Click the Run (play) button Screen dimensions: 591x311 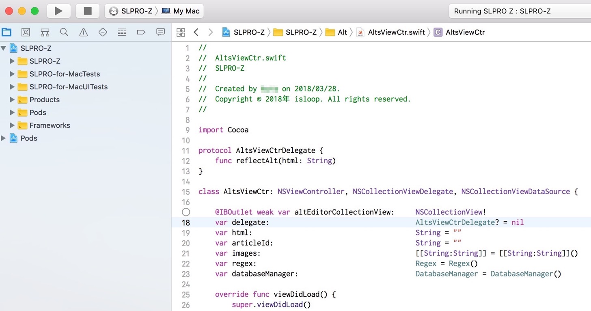pyautogui.click(x=59, y=11)
